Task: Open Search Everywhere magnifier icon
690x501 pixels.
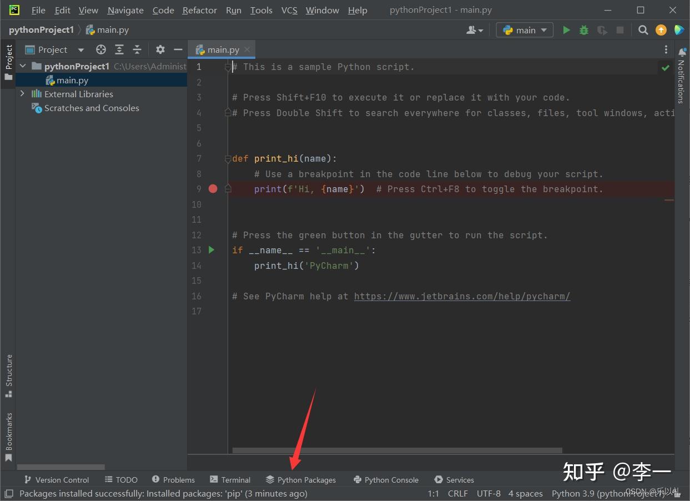Action: click(643, 30)
